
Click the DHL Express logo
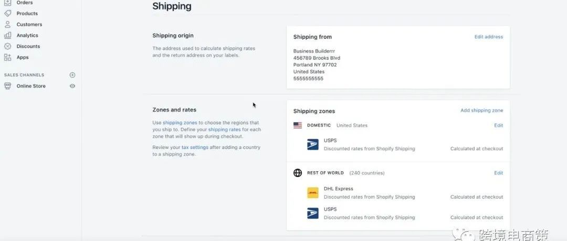tap(313, 193)
